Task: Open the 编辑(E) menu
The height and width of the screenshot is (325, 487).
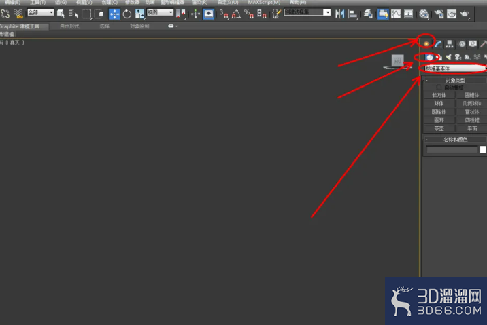Action: click(x=12, y=3)
